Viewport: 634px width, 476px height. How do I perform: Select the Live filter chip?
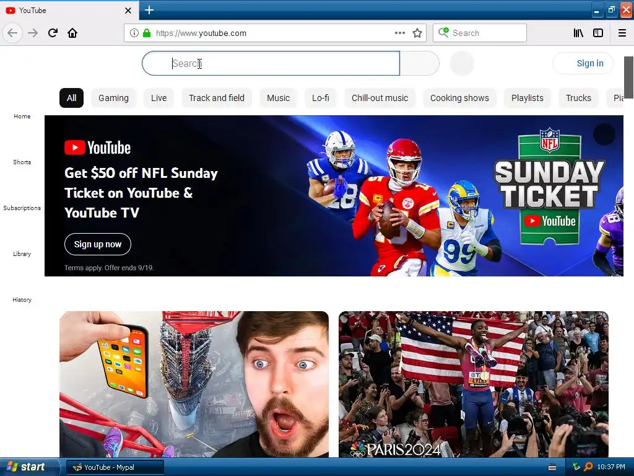(159, 98)
